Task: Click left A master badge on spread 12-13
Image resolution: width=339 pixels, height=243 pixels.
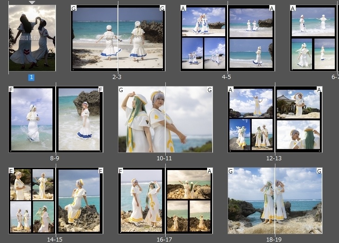Action: click(x=231, y=90)
